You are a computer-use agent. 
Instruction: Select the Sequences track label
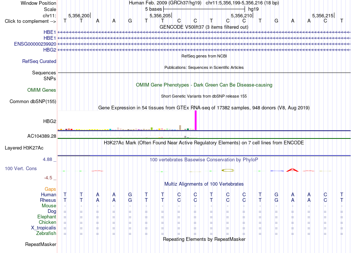pos(44,73)
